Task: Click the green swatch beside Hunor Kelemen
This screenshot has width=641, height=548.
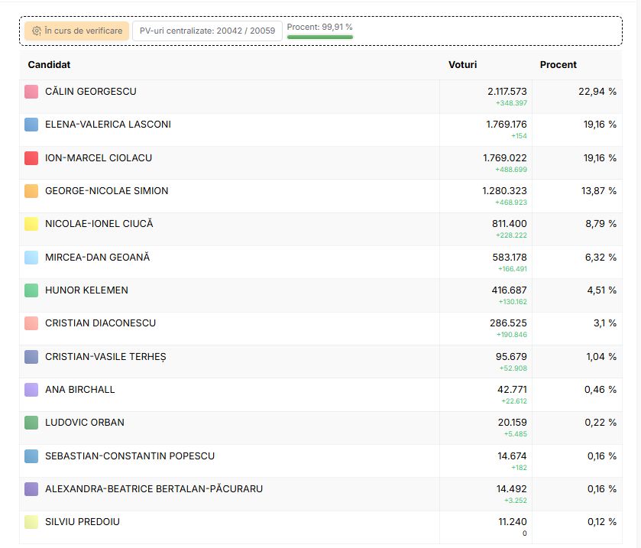Action: 31,290
